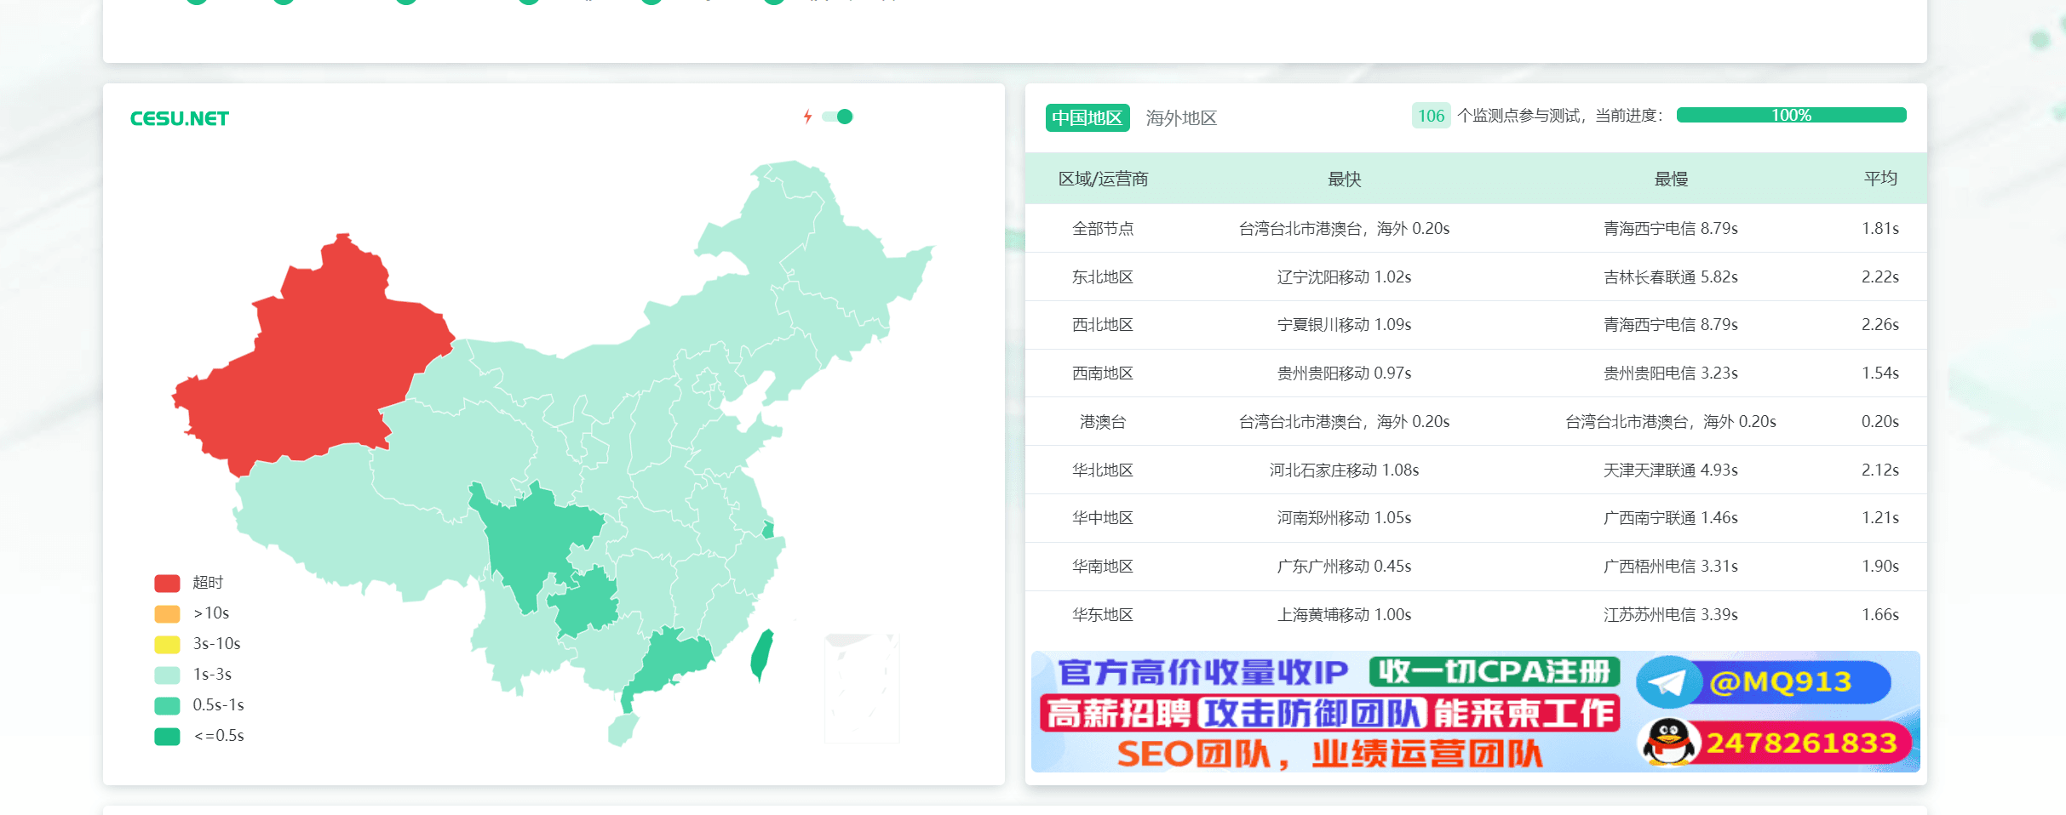2066x815 pixels.
Task: Open the 全部节点 table row
Action: pyautogui.click(x=1476, y=228)
